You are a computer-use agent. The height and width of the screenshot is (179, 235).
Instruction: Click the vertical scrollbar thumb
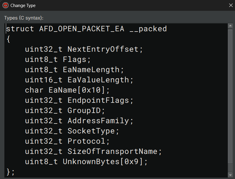point(230,96)
